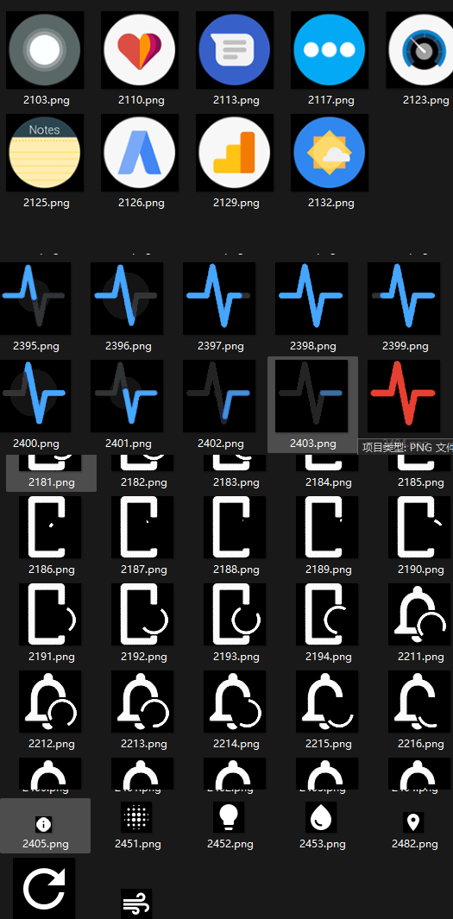Select the 2191.png phone with arc thumbnail
Image resolution: width=453 pixels, height=919 pixels.
50,614
